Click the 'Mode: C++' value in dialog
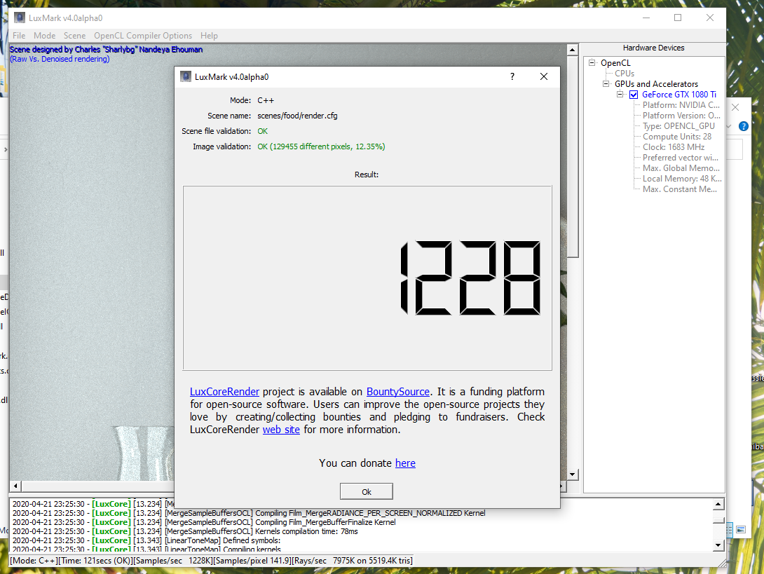This screenshot has height=574, width=764. pyautogui.click(x=266, y=100)
